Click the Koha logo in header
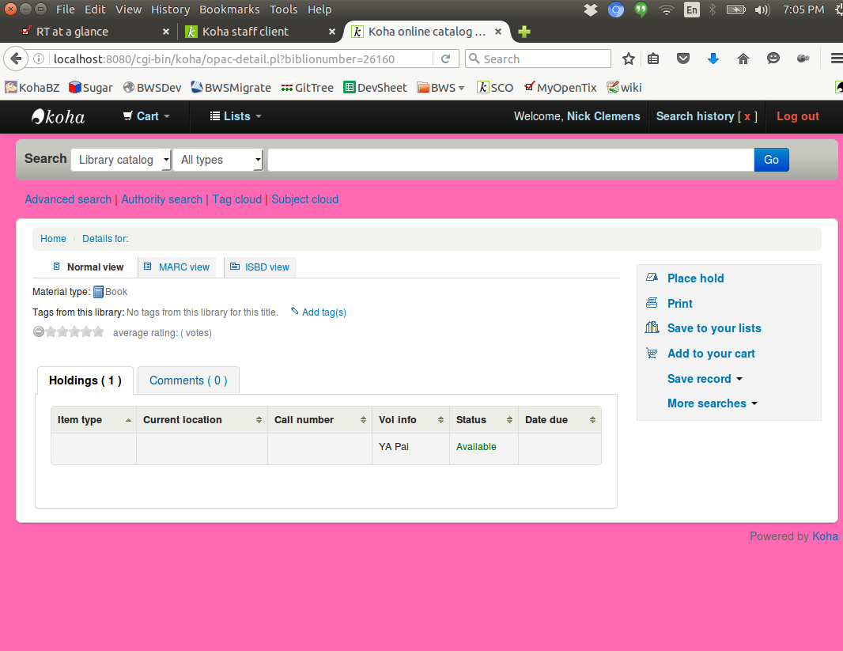 coord(58,116)
